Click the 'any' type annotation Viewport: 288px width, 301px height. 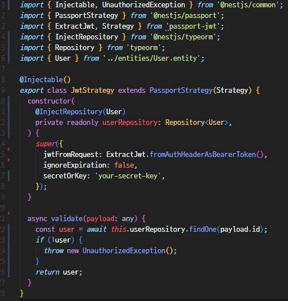tap(128, 219)
